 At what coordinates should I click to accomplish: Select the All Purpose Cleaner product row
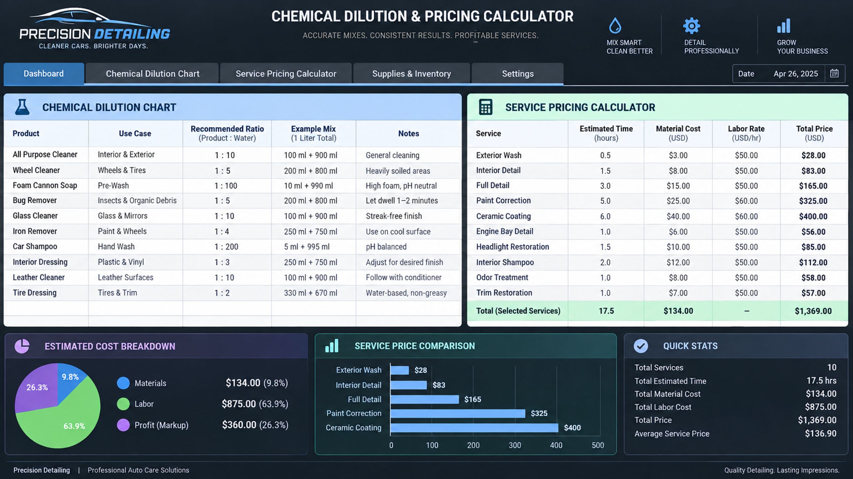tap(233, 155)
